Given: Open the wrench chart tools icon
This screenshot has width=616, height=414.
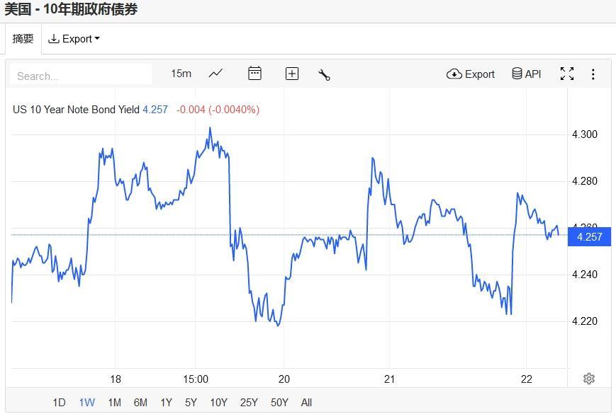Looking at the screenshot, I should (324, 74).
